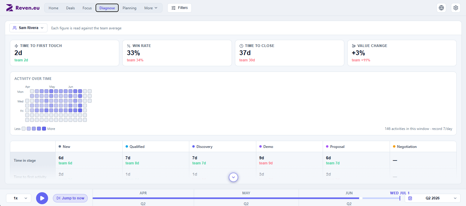Expand the More menu
Screen dimensions: 466x206
click(x=151, y=8)
